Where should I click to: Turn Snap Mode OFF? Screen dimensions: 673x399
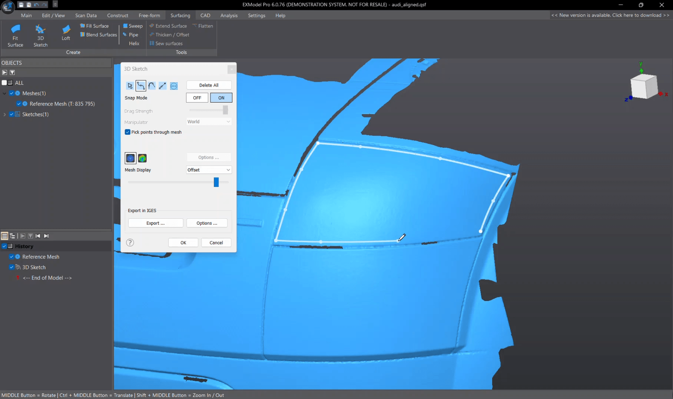[197, 97]
